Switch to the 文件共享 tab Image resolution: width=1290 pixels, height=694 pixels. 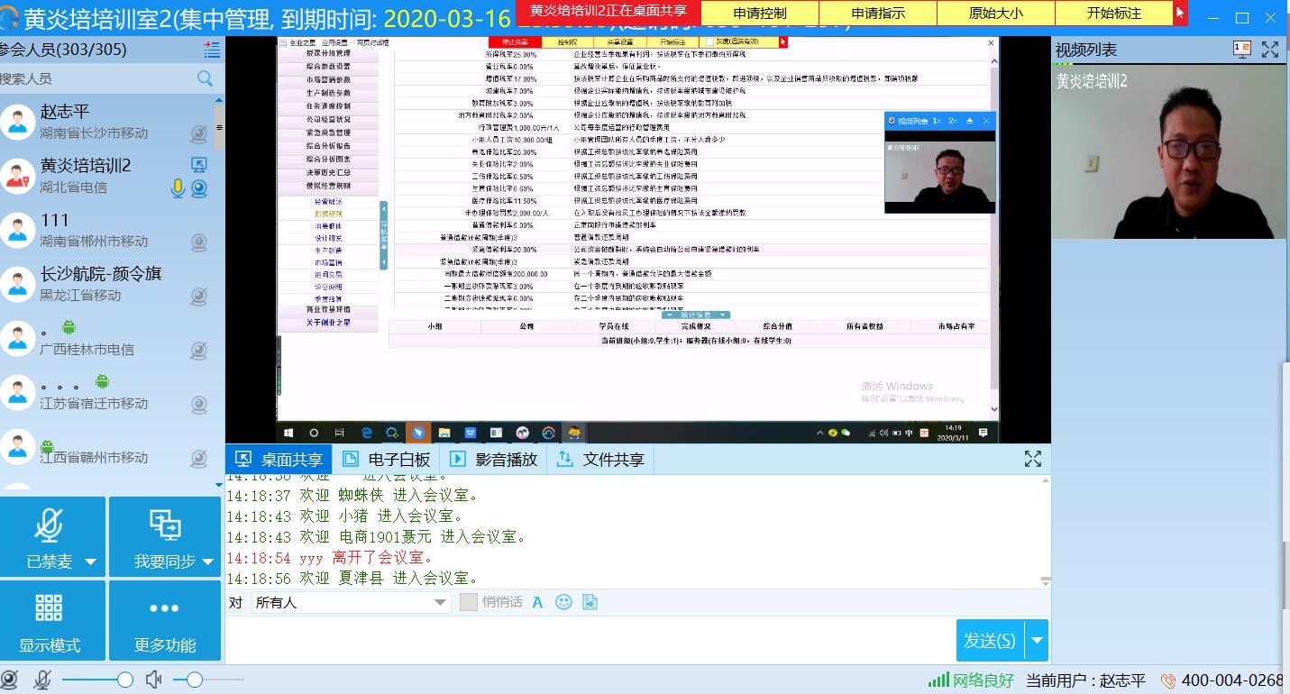point(601,459)
